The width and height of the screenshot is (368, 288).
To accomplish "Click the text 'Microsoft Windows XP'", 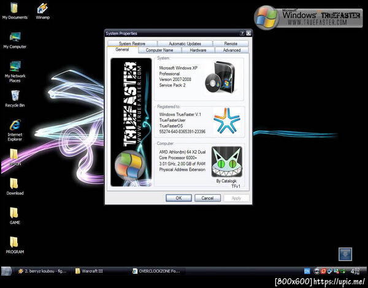I will pos(178,68).
